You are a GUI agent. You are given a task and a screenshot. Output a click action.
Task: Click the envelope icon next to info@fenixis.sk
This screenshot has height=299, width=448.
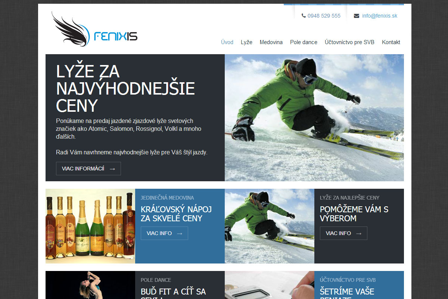click(357, 16)
